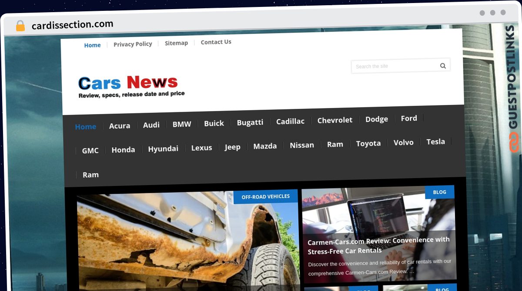Viewport: 522px width, 291px height.
Task: Open the Honda category
Action: point(123,149)
